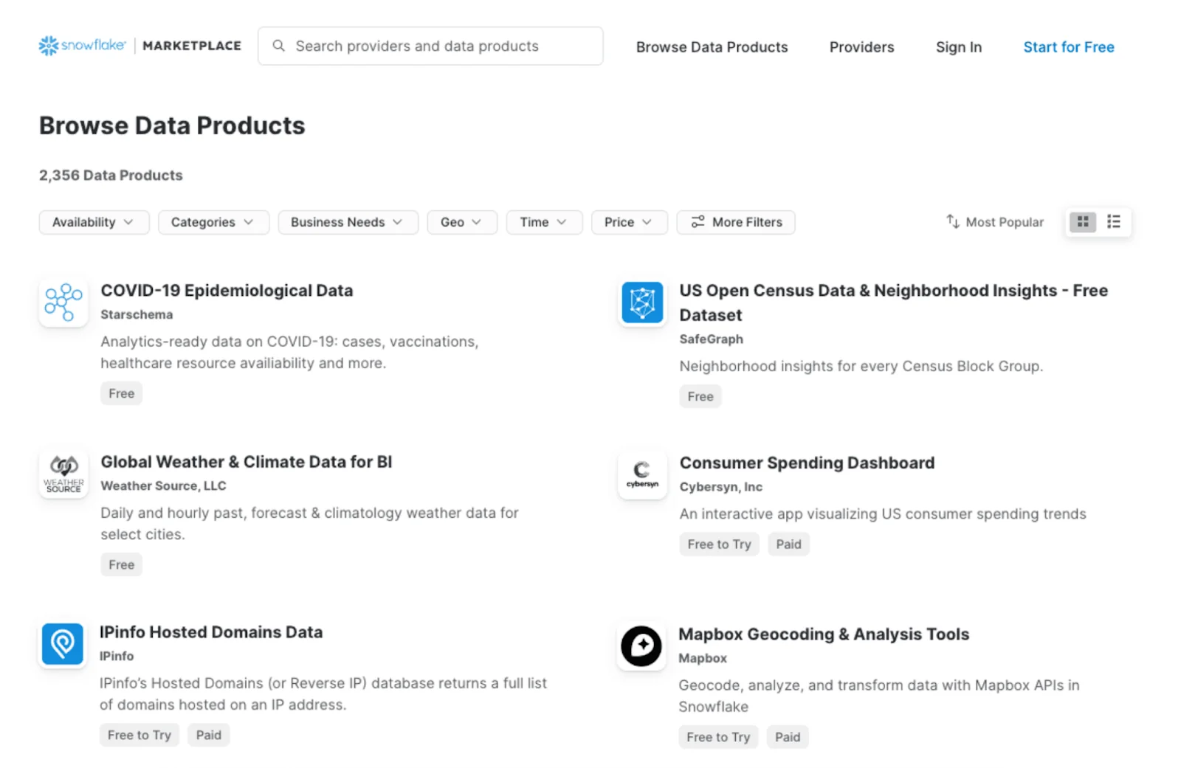Open the Starschema COVID-19 logo
This screenshot has height=768, width=1181.
click(63, 302)
